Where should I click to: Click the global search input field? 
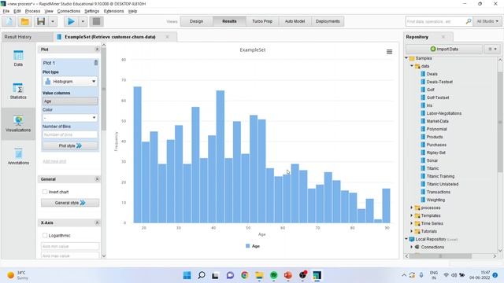[435, 21]
